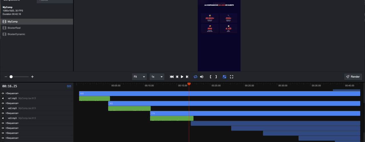Image resolution: width=365 pixels, height=142 pixels.
Task: Step back one frame
Action: point(177,77)
